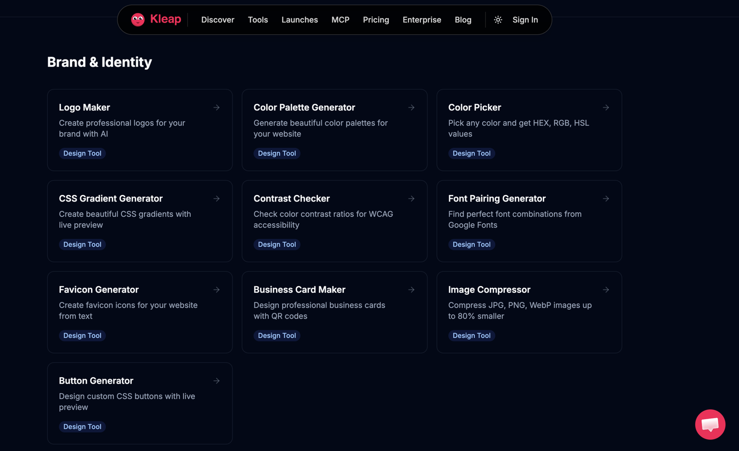Click 'Create professional logos for your brand with AI'
The image size is (739, 451).
[122, 129]
